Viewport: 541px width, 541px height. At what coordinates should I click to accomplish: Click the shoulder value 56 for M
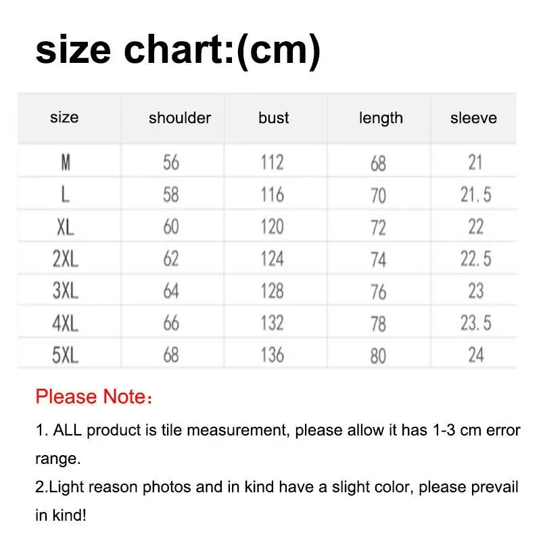(x=171, y=162)
